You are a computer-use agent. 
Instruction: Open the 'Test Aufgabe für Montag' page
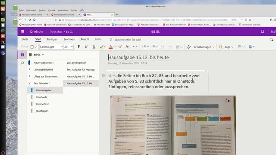coord(81,70)
